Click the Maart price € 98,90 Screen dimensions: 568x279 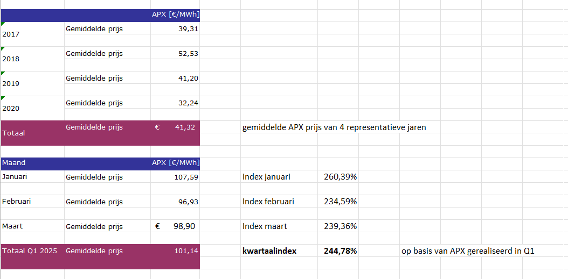click(x=175, y=226)
